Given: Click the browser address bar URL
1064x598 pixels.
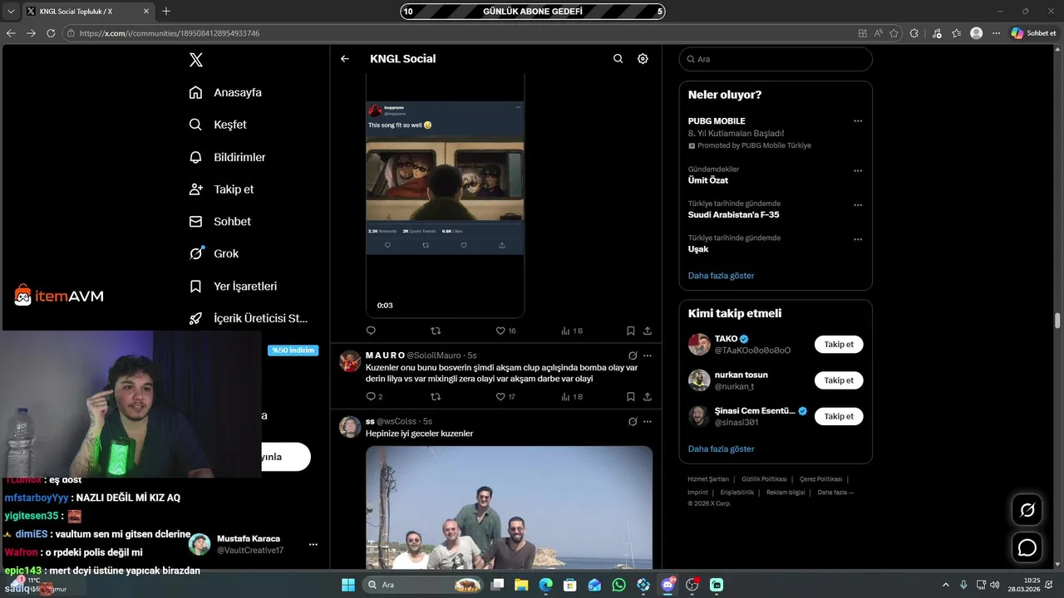Looking at the screenshot, I should [170, 33].
